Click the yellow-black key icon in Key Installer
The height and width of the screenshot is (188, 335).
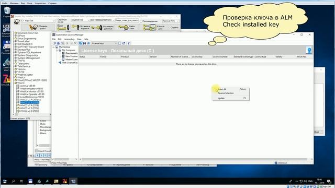(x=63, y=27)
